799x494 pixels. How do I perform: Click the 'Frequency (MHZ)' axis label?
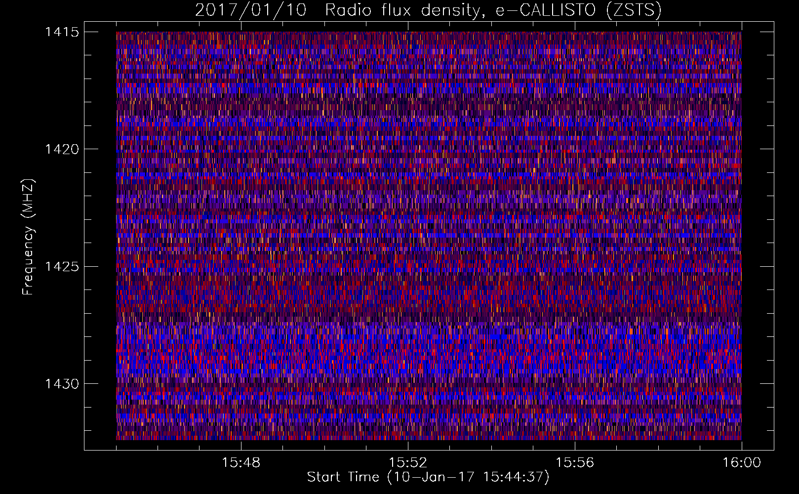[28, 237]
